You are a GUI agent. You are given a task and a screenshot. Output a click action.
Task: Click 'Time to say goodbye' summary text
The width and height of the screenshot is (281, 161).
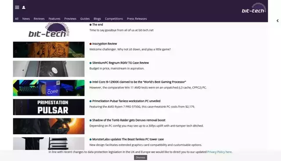coord(121,30)
